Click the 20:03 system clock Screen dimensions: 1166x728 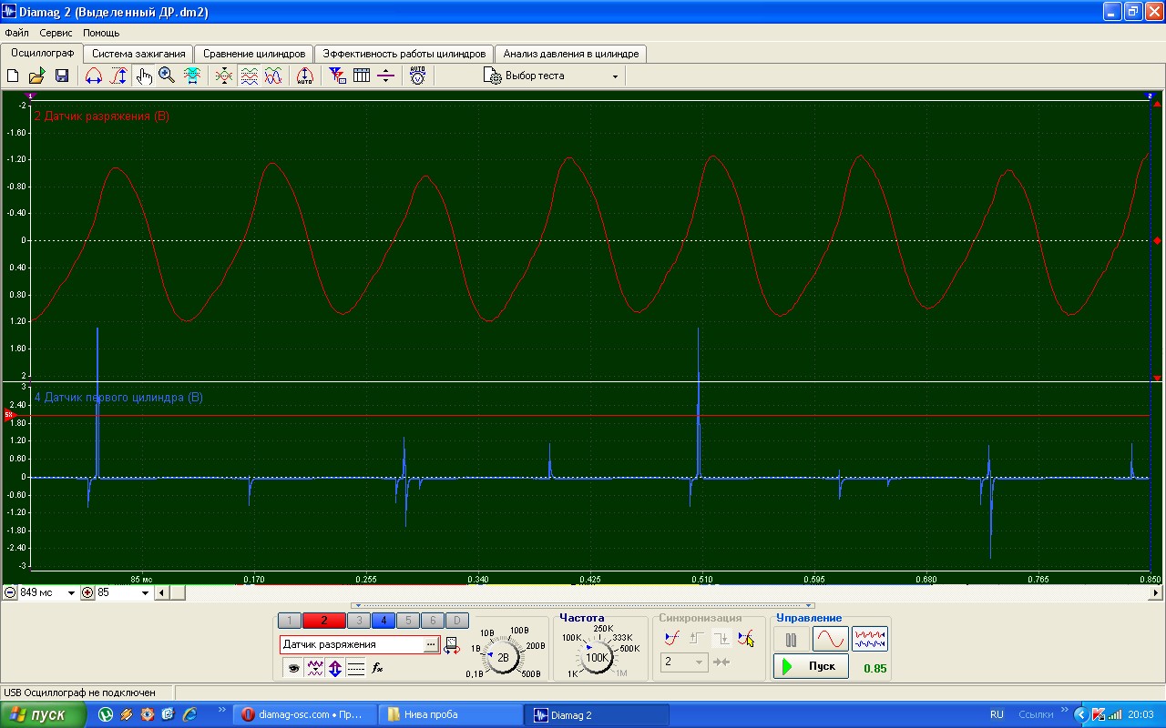click(x=1141, y=714)
